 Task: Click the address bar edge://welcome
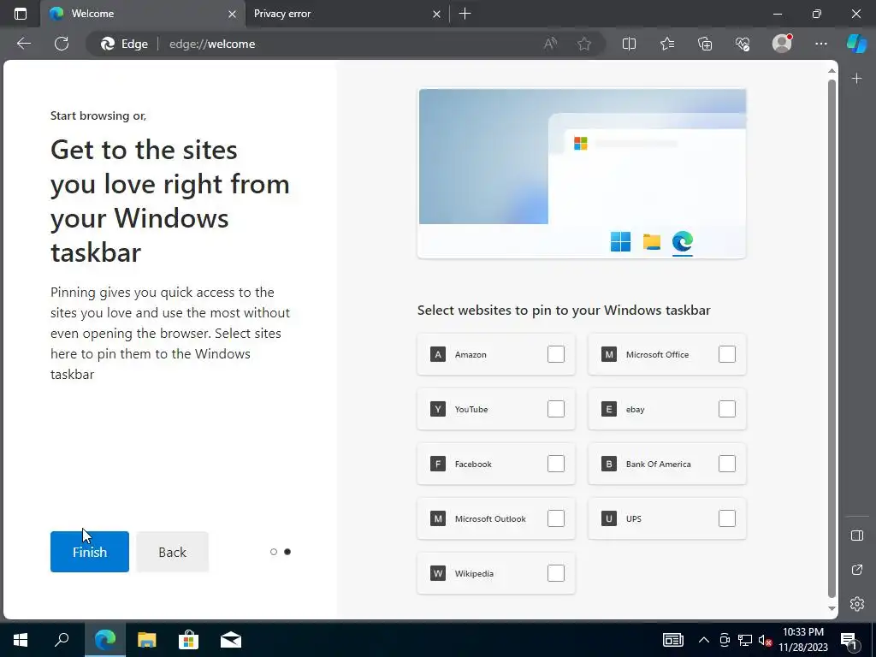coord(212,44)
